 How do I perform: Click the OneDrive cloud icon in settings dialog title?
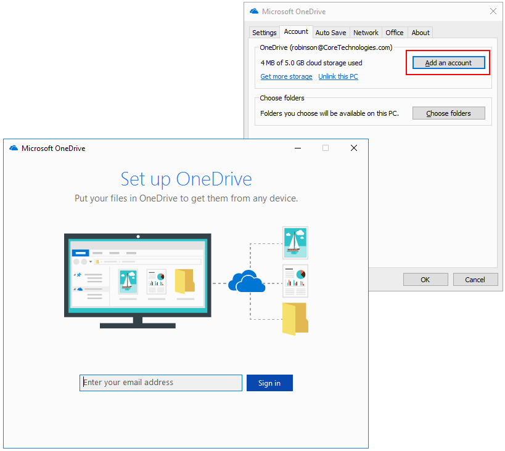(x=254, y=11)
